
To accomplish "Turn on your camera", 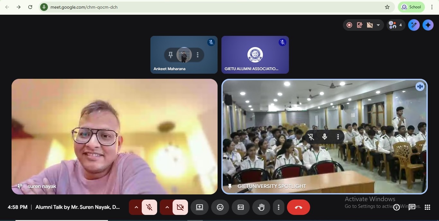I will pyautogui.click(x=180, y=207).
